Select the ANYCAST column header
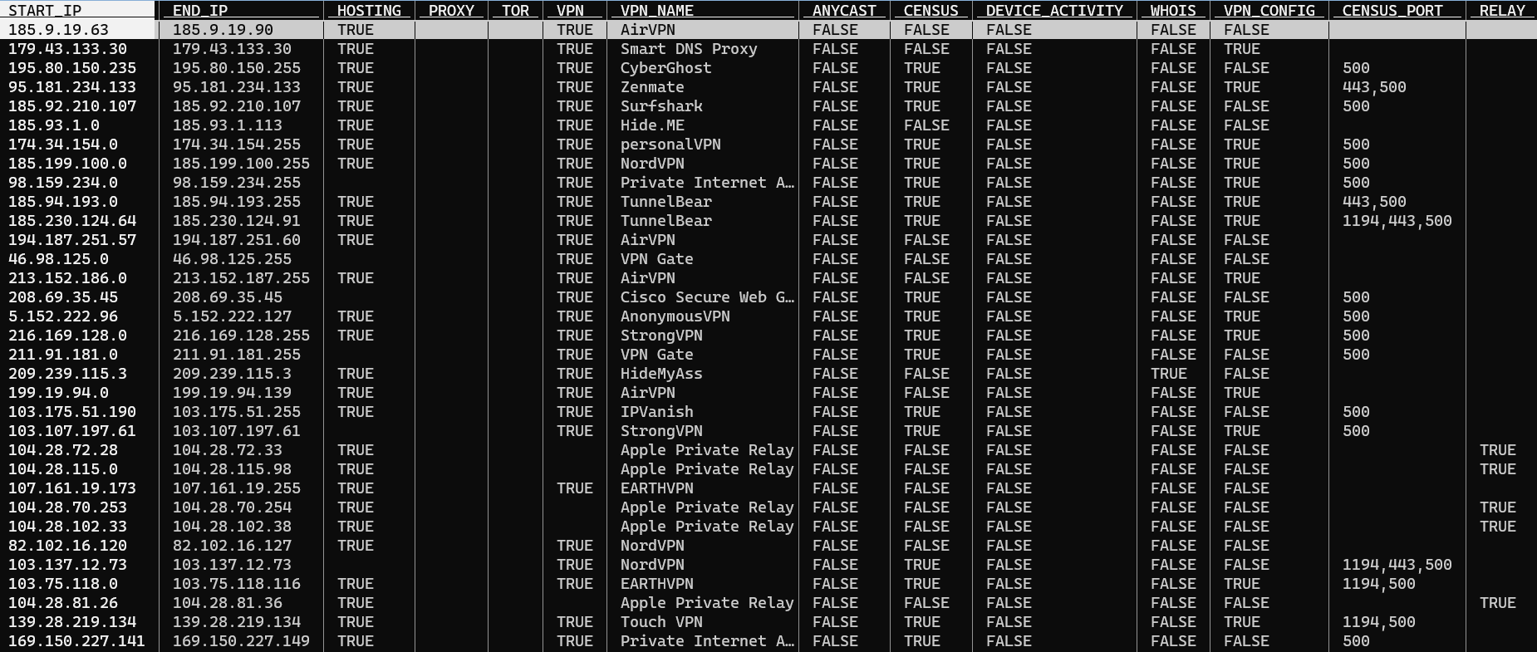Viewport: 1537px width, 652px height. pyautogui.click(x=844, y=10)
